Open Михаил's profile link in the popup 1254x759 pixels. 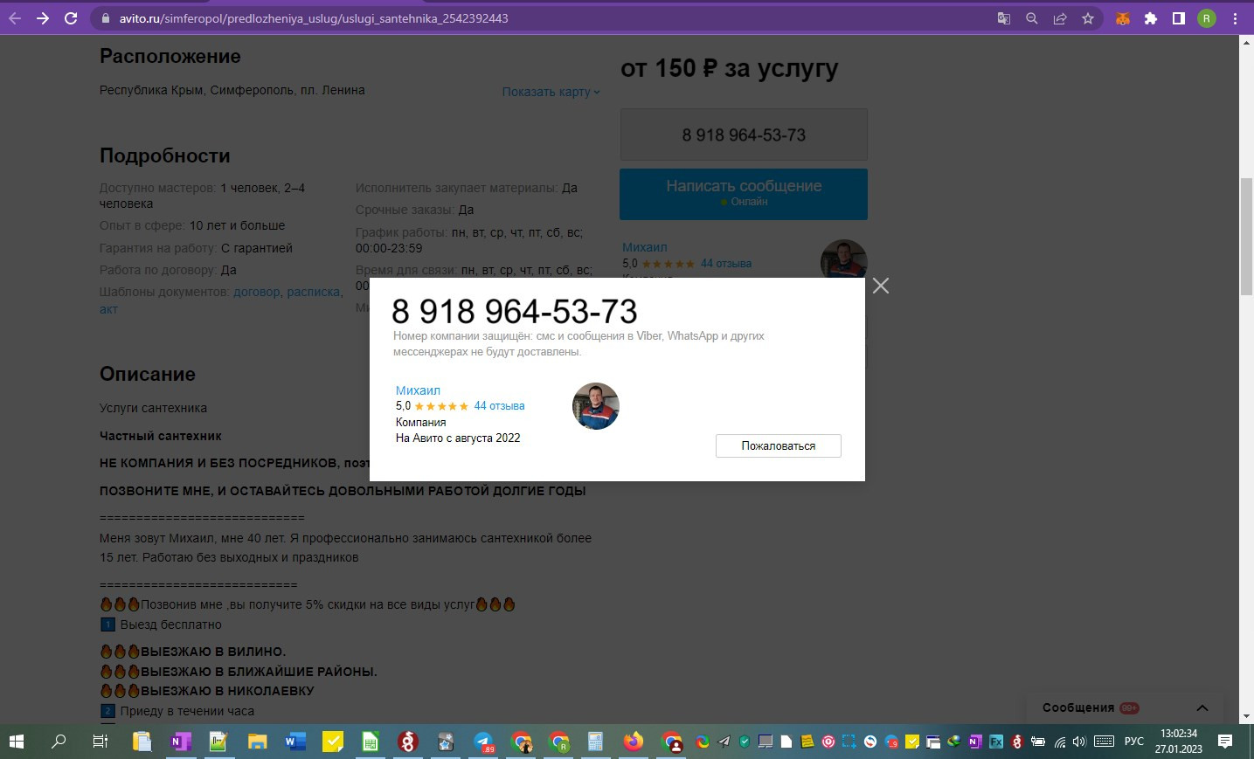(x=418, y=390)
